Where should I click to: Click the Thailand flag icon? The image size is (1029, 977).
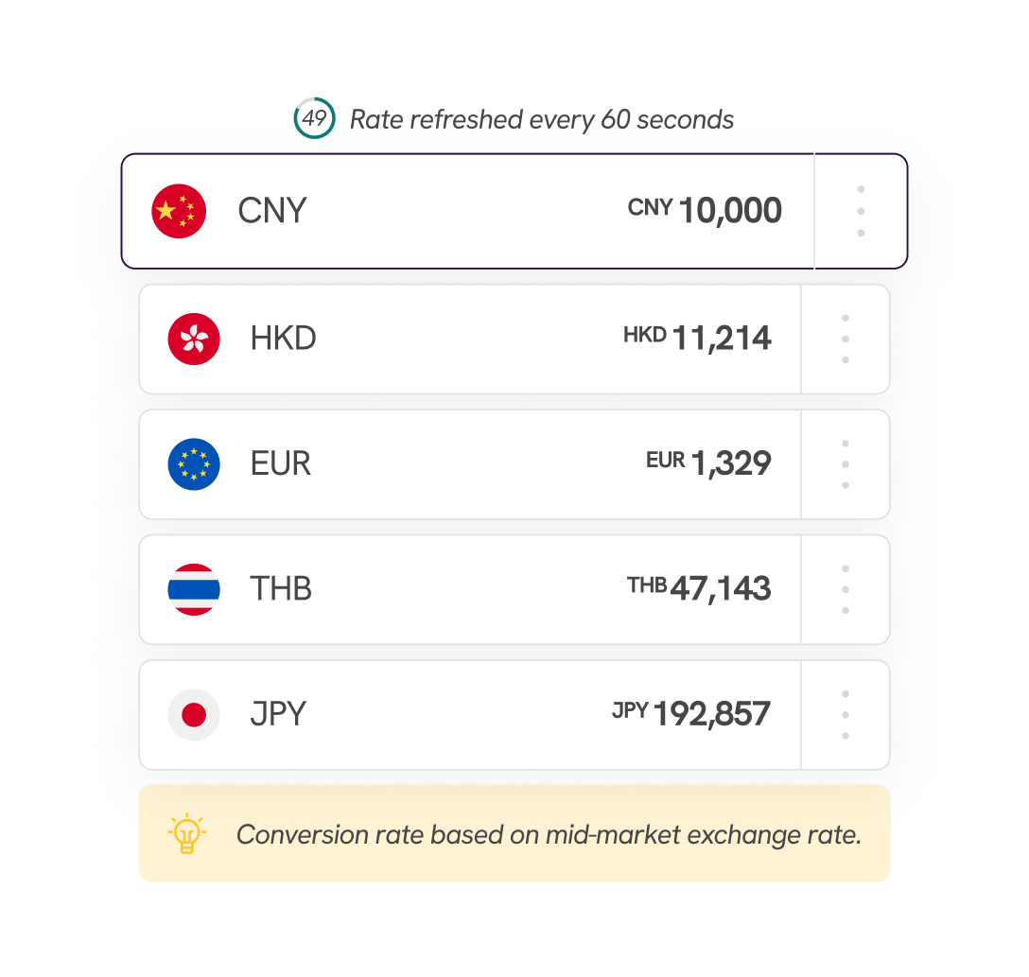[194, 589]
